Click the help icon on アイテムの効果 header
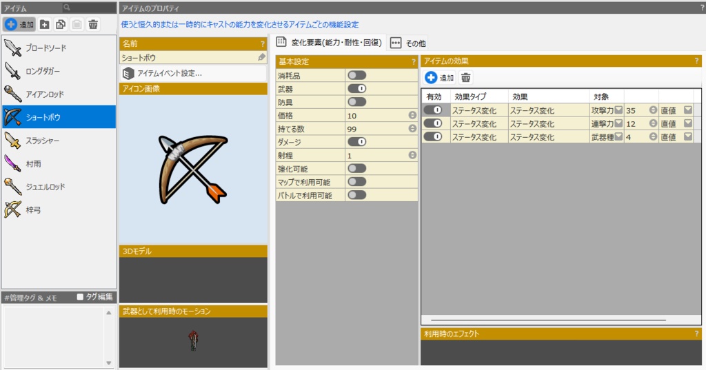Image resolution: width=706 pixels, height=370 pixels. click(696, 61)
